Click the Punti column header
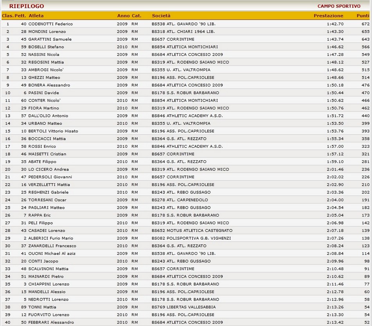This screenshot has height=326, width=372. point(363,16)
